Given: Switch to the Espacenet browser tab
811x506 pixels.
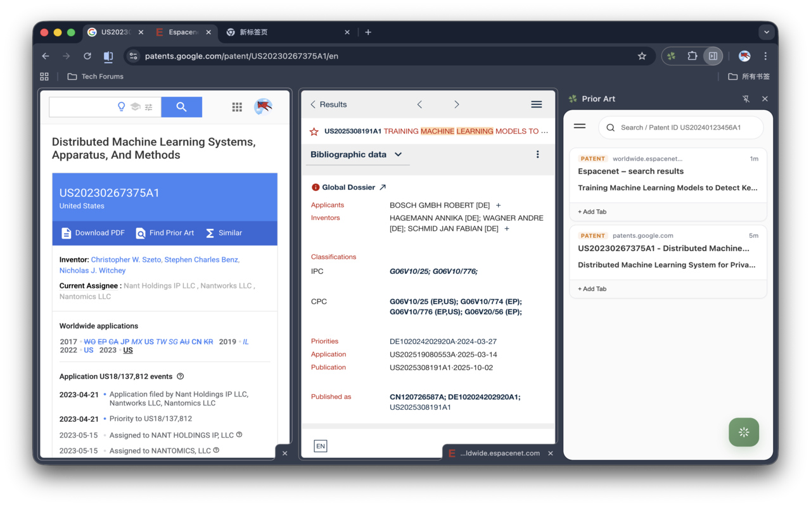Looking at the screenshot, I should tap(184, 32).
